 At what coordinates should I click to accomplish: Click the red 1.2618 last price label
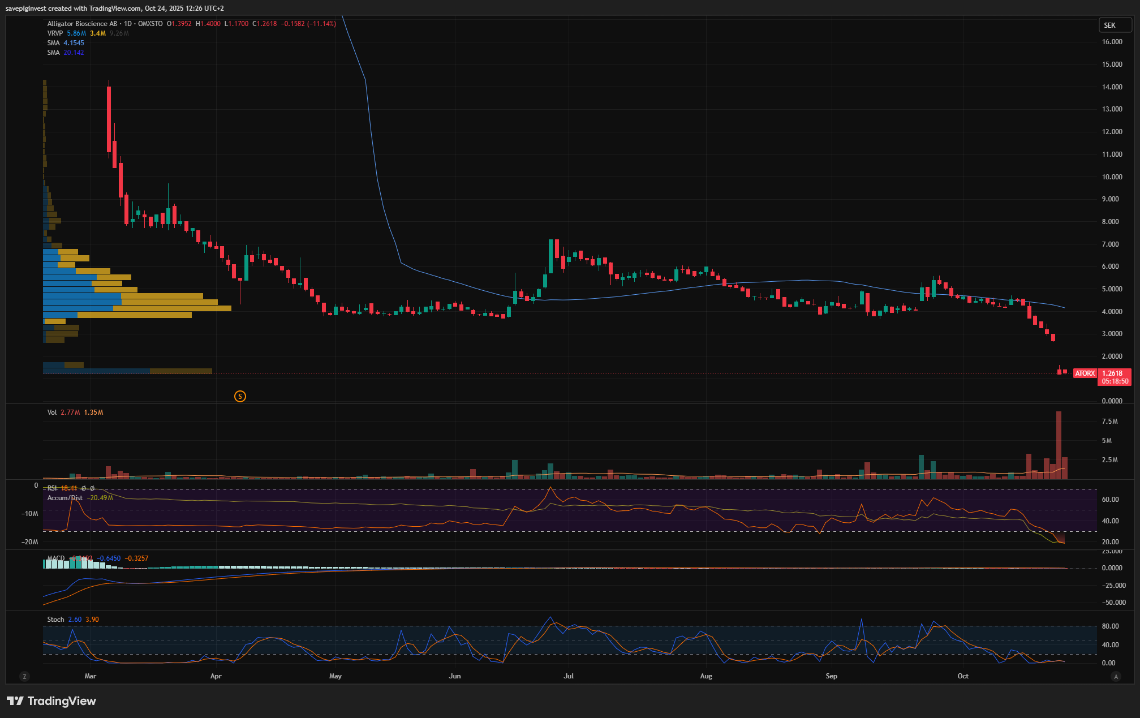click(x=1113, y=373)
